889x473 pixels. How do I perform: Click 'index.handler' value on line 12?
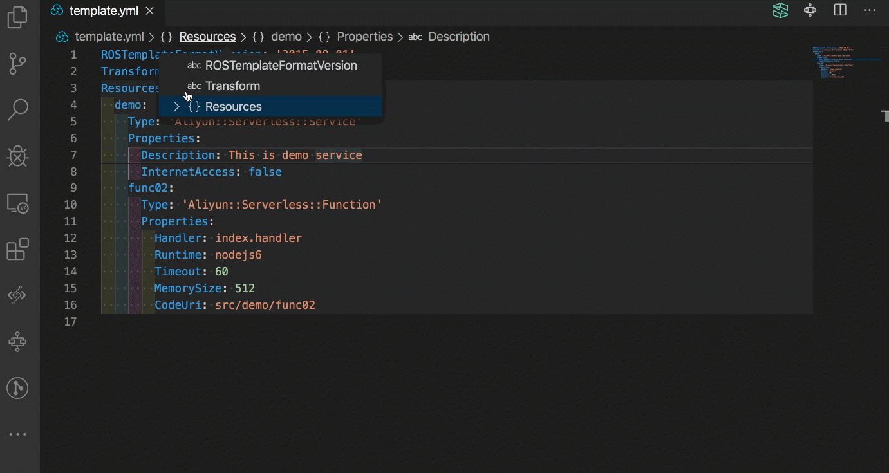pos(259,238)
